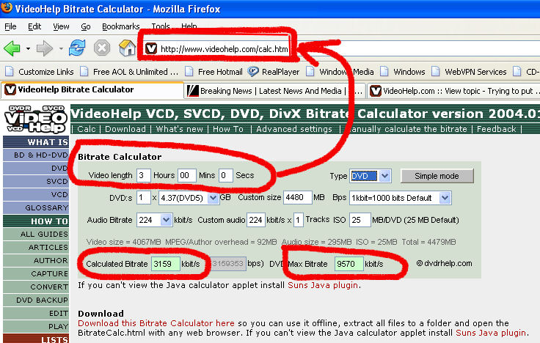
Task: Click the Custom audio 224 field
Action: click(x=256, y=220)
